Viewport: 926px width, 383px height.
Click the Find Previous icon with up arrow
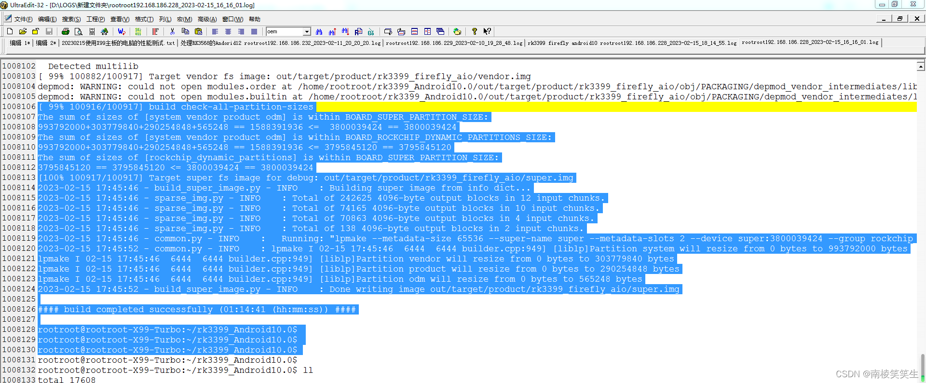coord(332,31)
